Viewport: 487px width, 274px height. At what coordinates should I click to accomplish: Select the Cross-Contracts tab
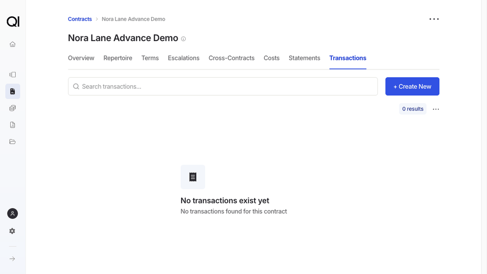231,58
